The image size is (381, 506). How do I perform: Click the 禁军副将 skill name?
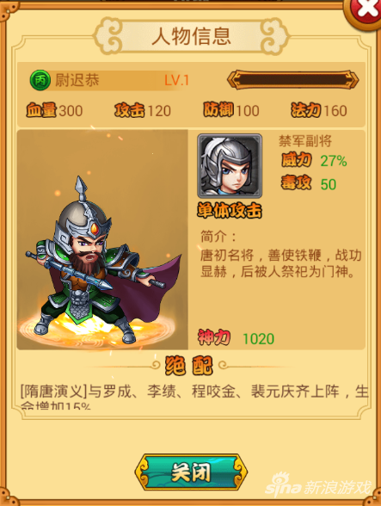tap(305, 141)
